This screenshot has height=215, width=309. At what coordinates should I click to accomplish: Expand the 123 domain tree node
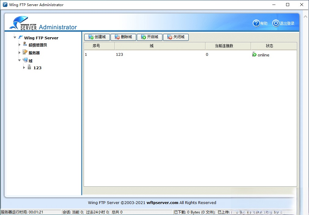click(x=24, y=67)
